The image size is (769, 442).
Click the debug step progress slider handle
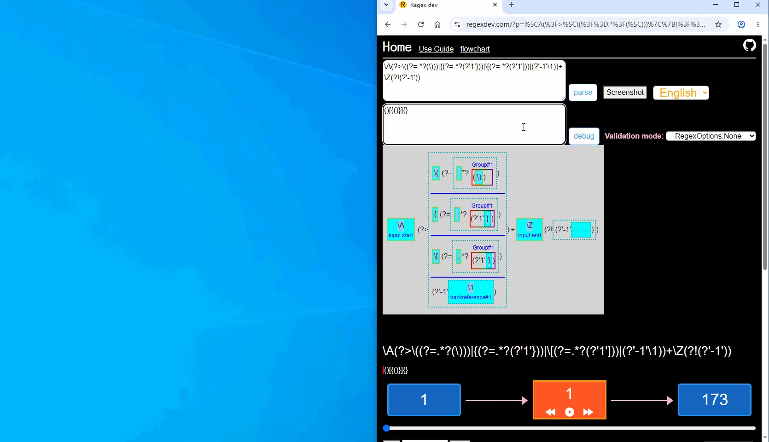386,428
